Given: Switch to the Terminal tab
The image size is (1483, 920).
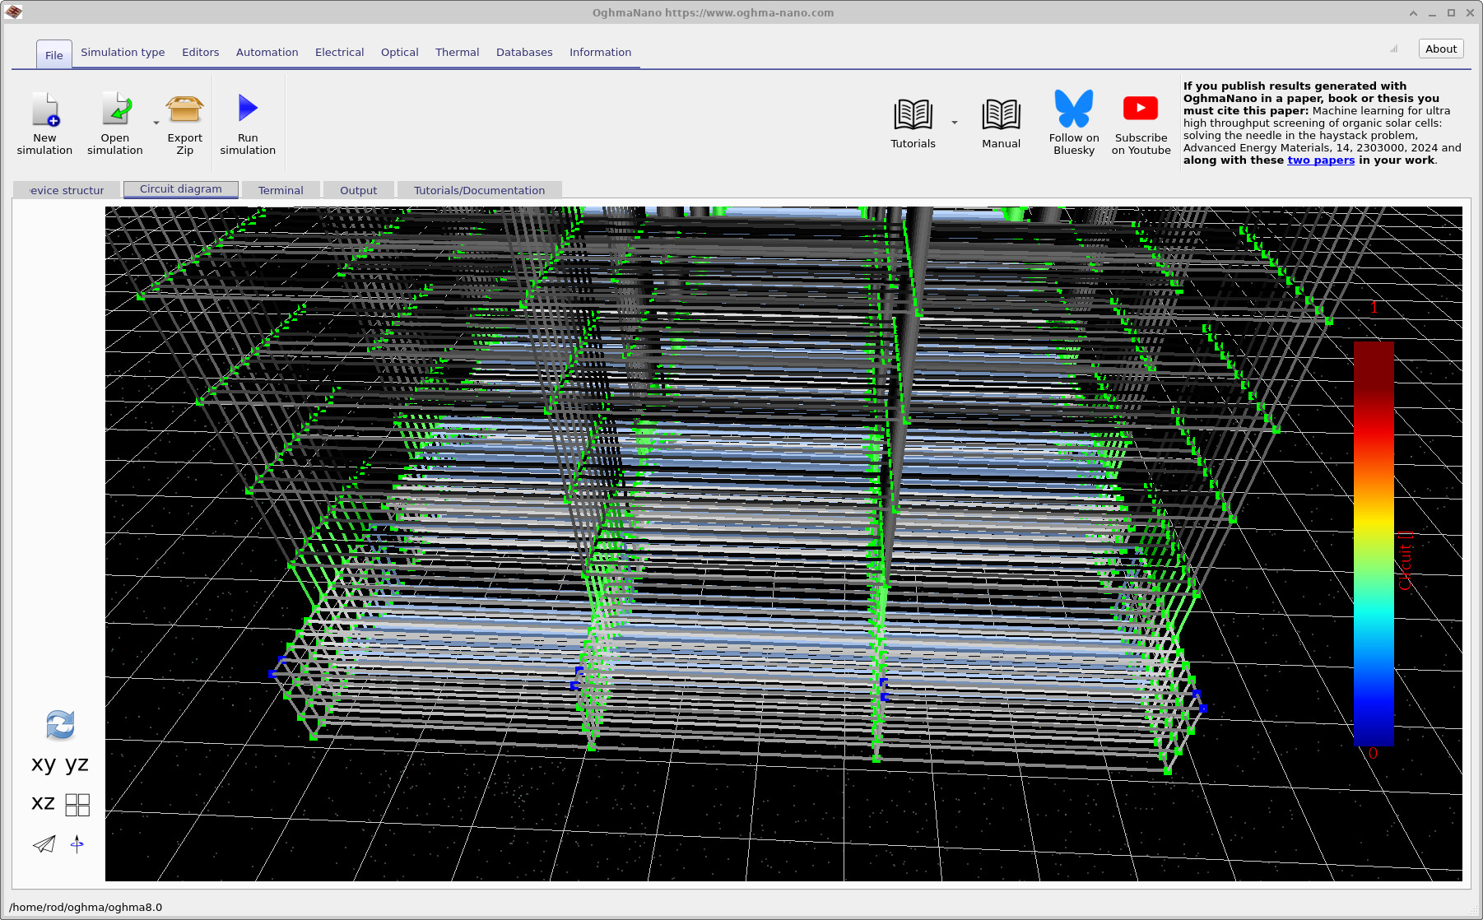Looking at the screenshot, I should [281, 190].
